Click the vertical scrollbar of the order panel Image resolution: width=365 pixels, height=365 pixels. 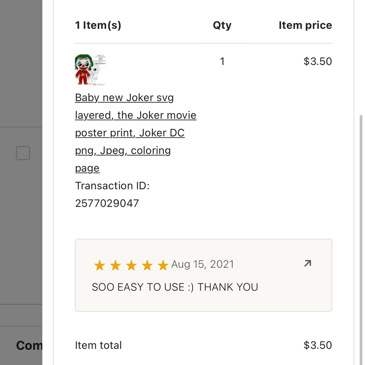tap(361, 219)
